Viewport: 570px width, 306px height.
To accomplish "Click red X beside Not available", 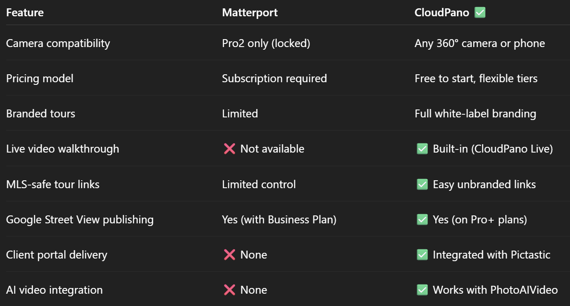I will tap(229, 149).
